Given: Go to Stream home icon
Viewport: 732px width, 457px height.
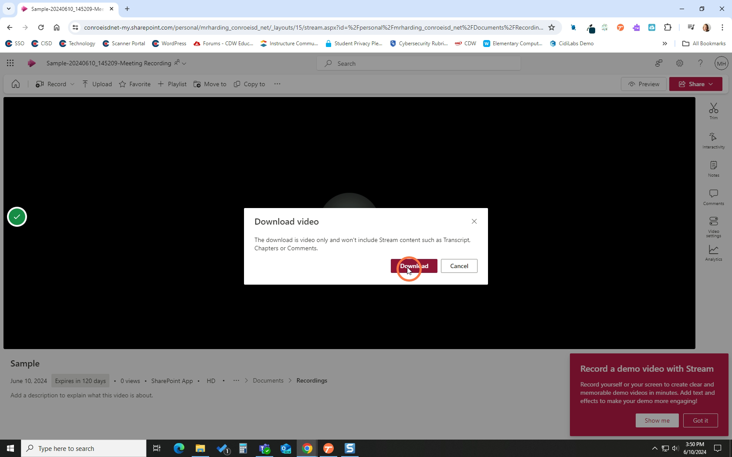Looking at the screenshot, I should click(x=16, y=84).
